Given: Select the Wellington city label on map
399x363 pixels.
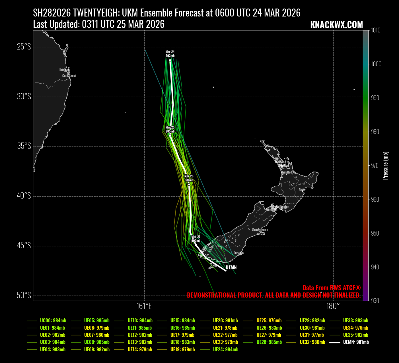Looking at the screenshot, I should 282,207.
